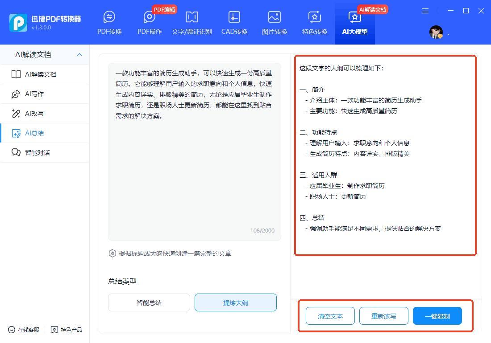
Task: Select the 文字/票证识别 icon
Action: point(191,17)
